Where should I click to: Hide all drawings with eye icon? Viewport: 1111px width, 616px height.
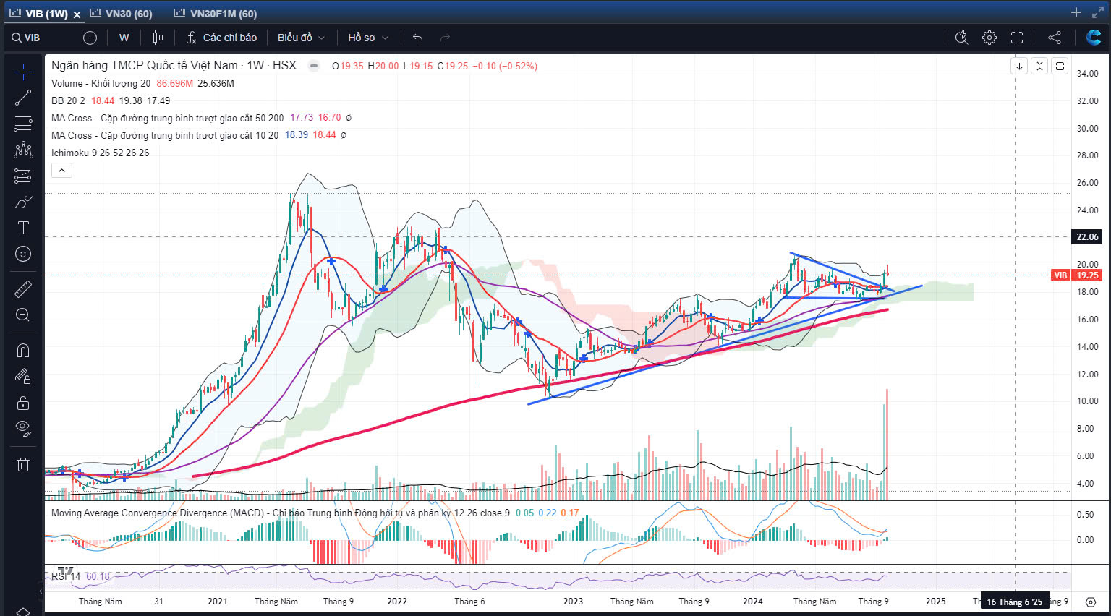(23, 429)
